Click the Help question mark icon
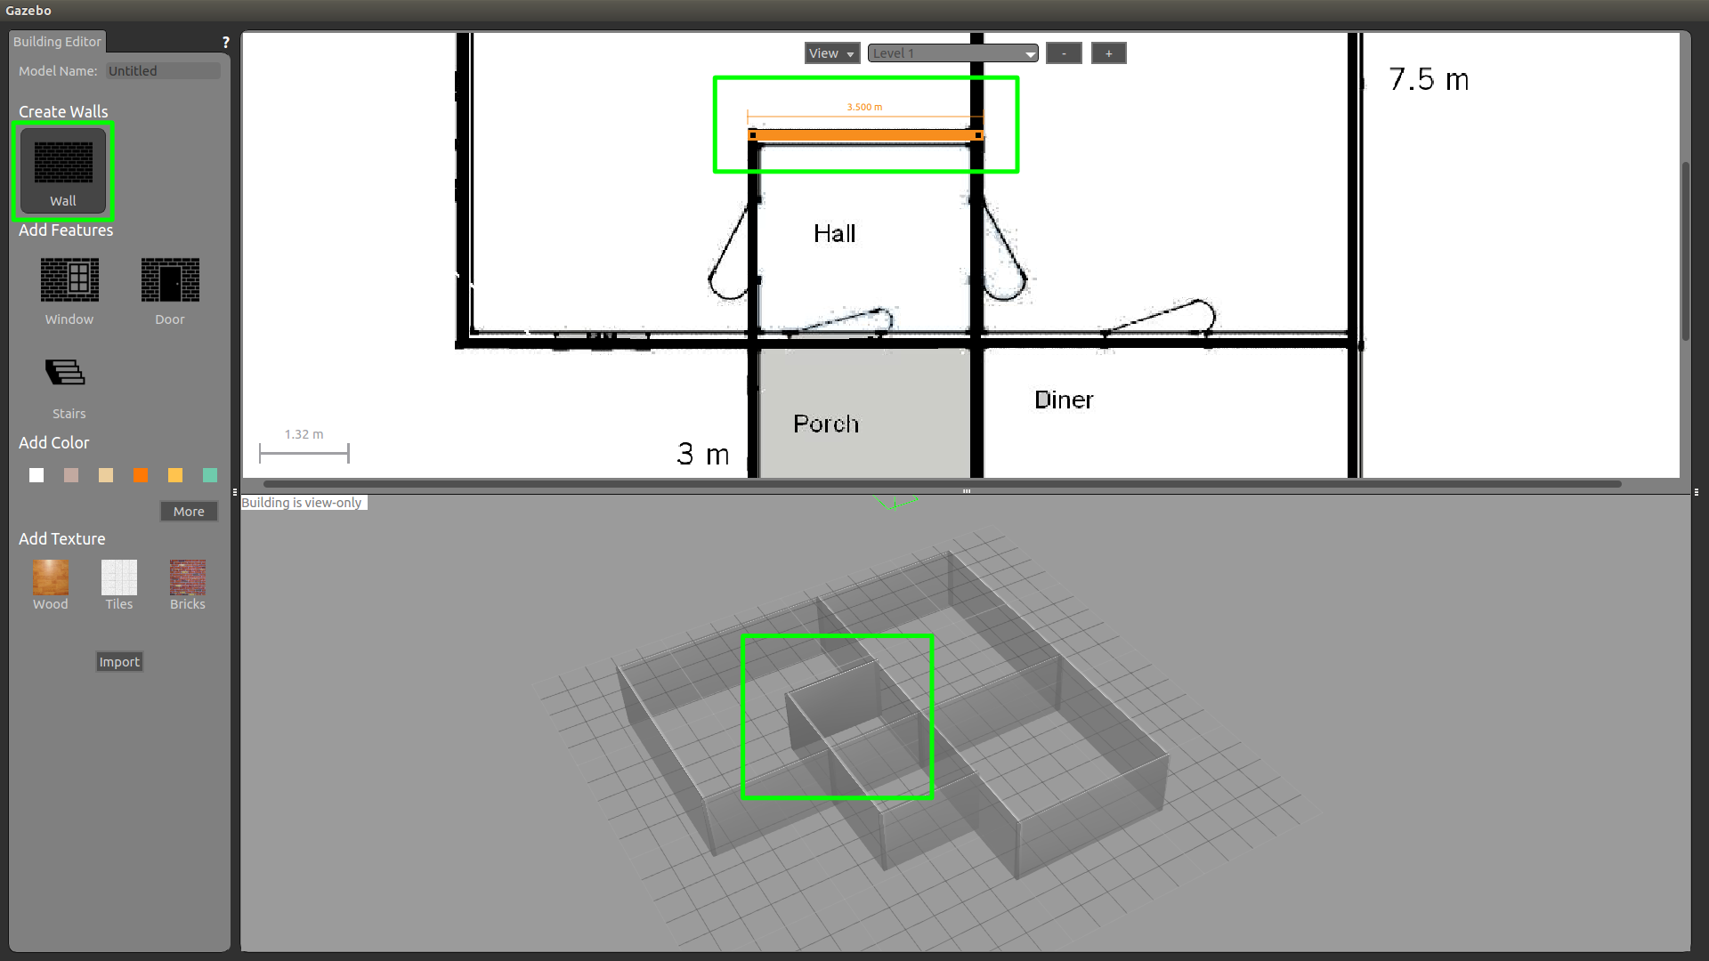This screenshot has width=1709, height=961. pos(225,42)
